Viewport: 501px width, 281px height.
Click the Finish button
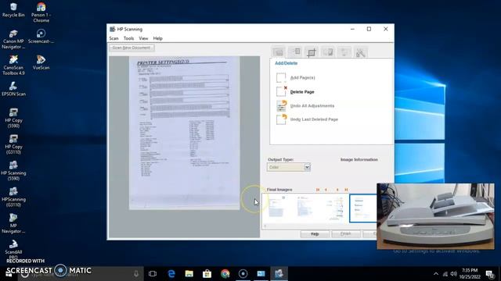coord(346,234)
